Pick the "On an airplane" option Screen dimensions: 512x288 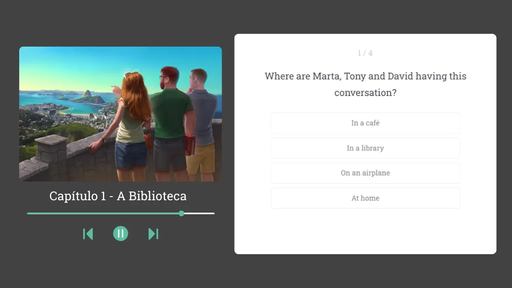point(365,173)
